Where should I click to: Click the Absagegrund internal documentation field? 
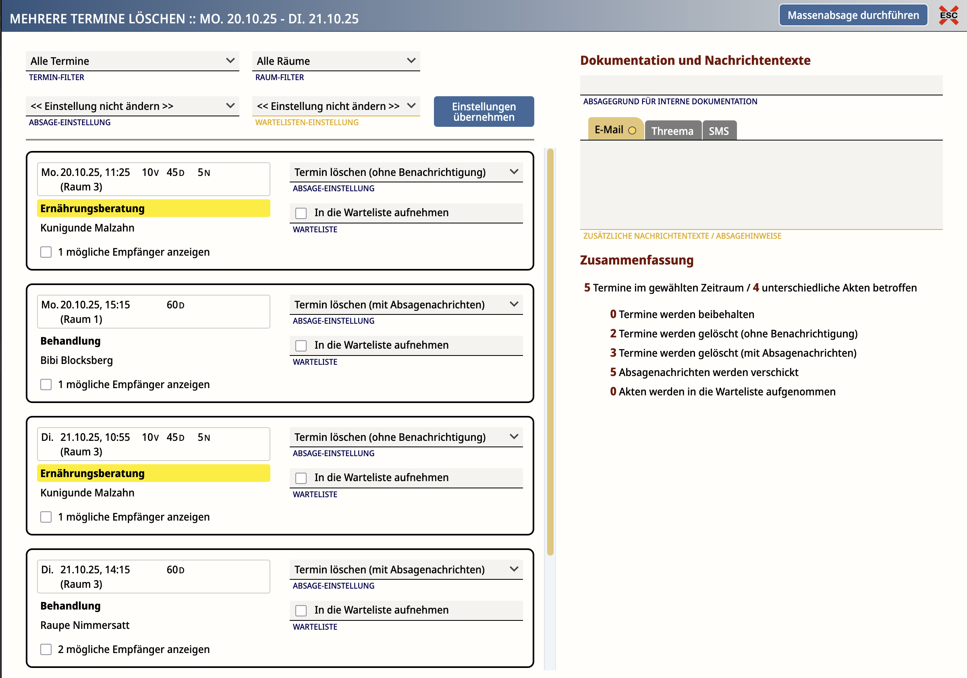point(761,85)
